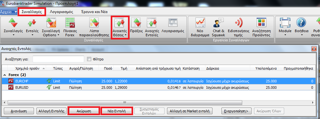Click the order arrow icon in EURCHF row
Screen dimensions: 320x119
49,81
